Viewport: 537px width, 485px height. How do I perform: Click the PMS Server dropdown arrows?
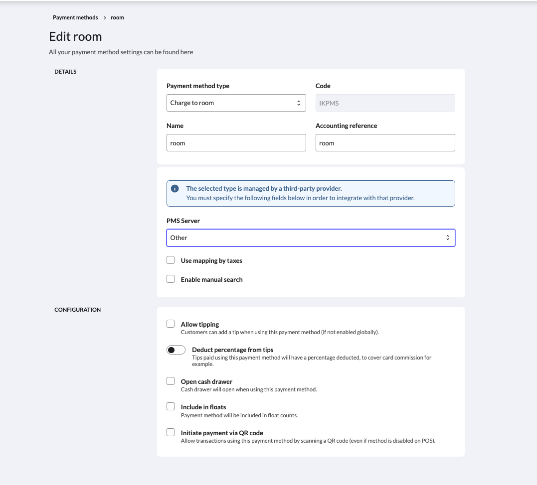[447, 238]
